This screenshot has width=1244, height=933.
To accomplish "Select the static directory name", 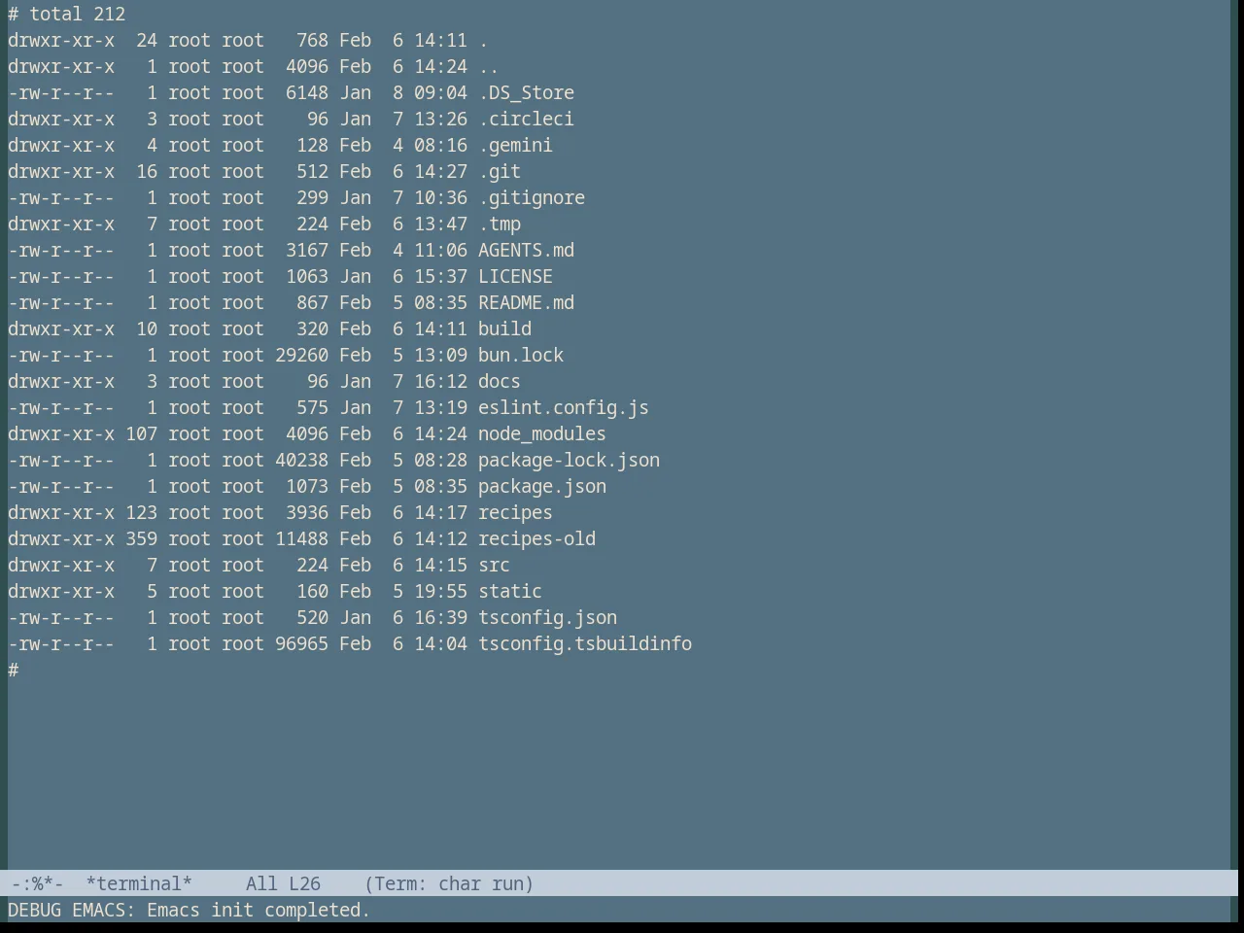I will [510, 592].
